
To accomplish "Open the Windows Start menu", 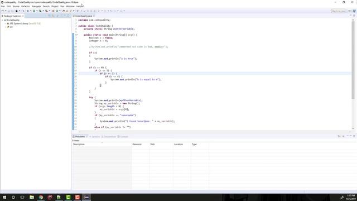I will pyautogui.click(x=4, y=197).
